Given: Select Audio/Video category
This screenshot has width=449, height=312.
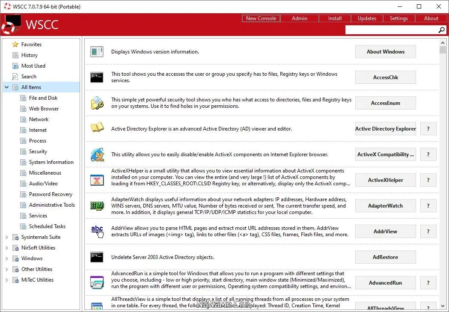Looking at the screenshot, I should pyautogui.click(x=43, y=184).
